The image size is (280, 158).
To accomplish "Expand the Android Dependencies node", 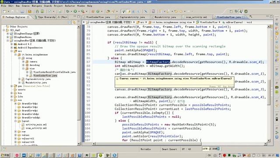I will [x=12, y=48].
